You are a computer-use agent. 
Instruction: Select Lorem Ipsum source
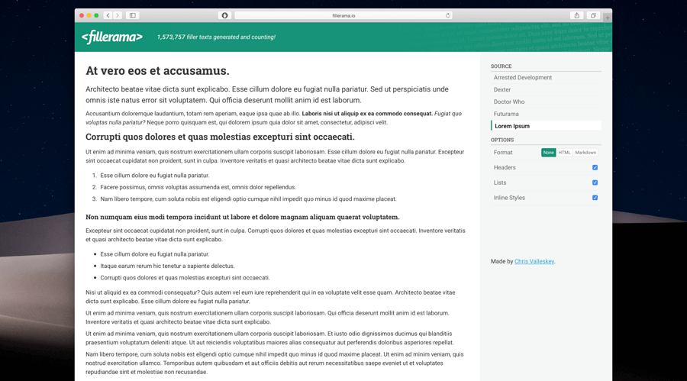pos(546,126)
